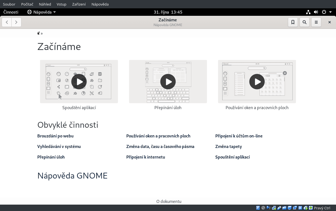Click USB devices icon in status bar
The height and width of the screenshot is (211, 336).
coord(279,208)
